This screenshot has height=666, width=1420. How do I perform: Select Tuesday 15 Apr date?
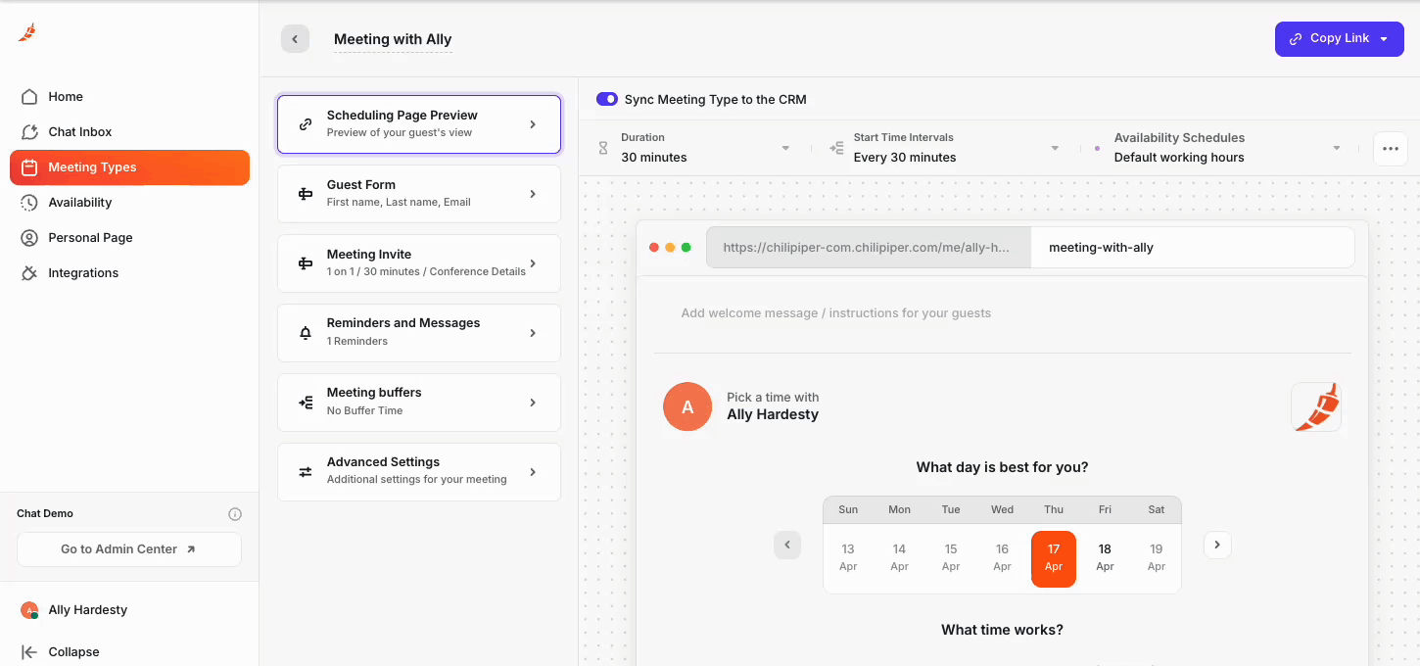951,559
